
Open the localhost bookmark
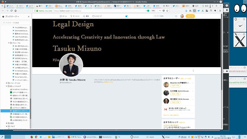(19, 89)
